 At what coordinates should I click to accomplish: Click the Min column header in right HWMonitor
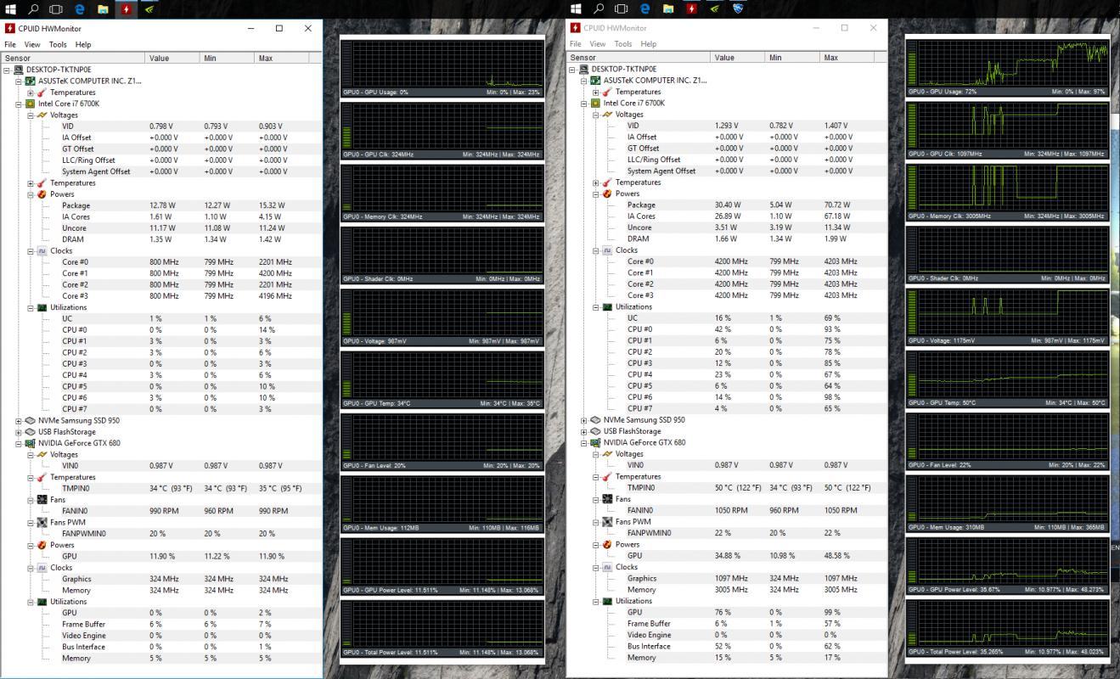click(x=793, y=57)
